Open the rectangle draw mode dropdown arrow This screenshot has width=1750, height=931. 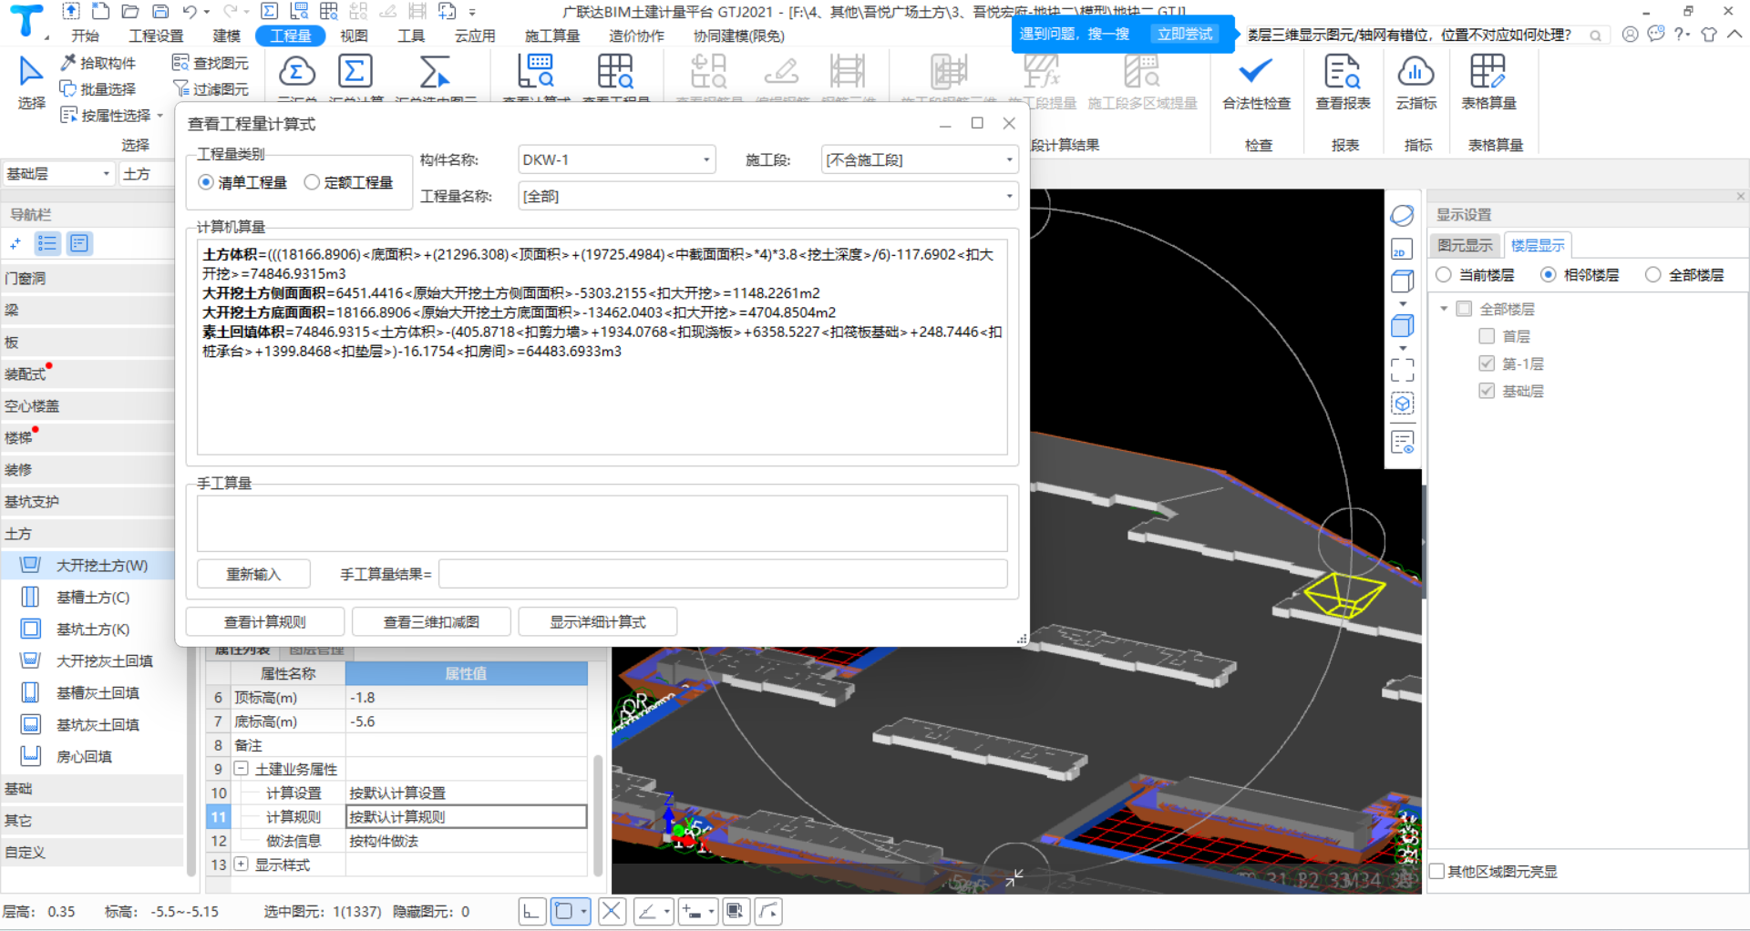[583, 911]
